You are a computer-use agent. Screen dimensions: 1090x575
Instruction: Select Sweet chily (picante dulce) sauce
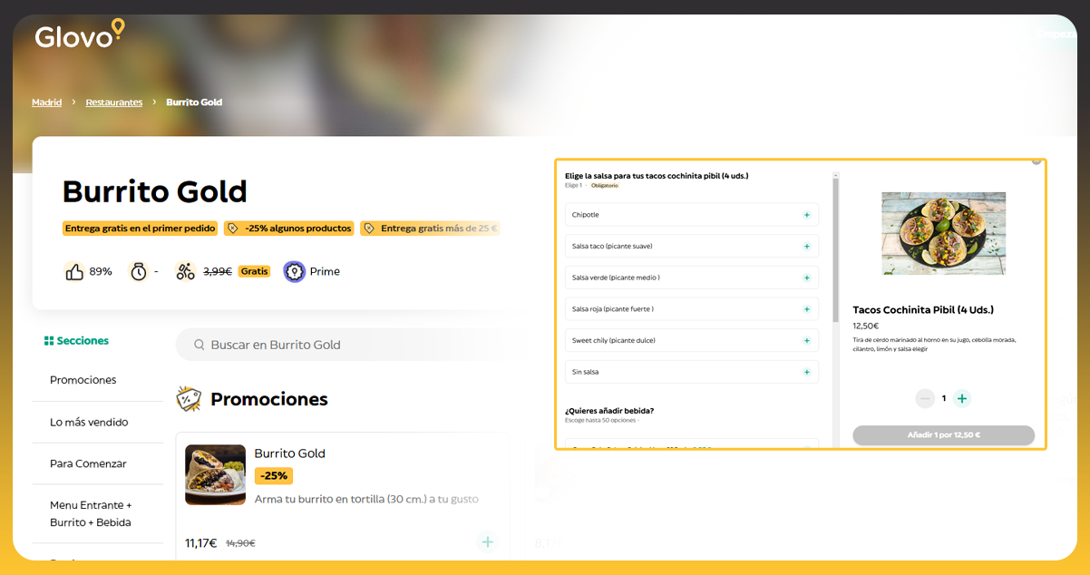tap(691, 340)
